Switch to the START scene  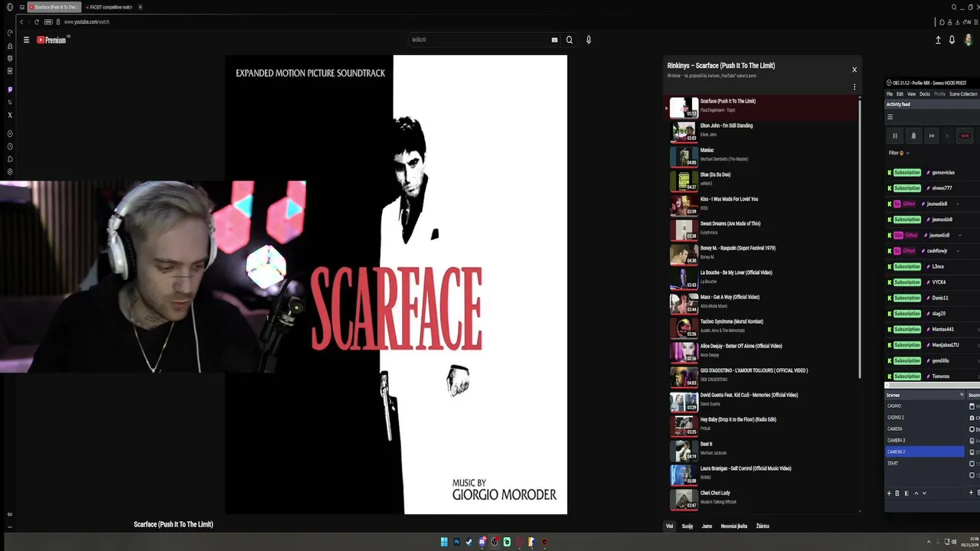(925, 463)
